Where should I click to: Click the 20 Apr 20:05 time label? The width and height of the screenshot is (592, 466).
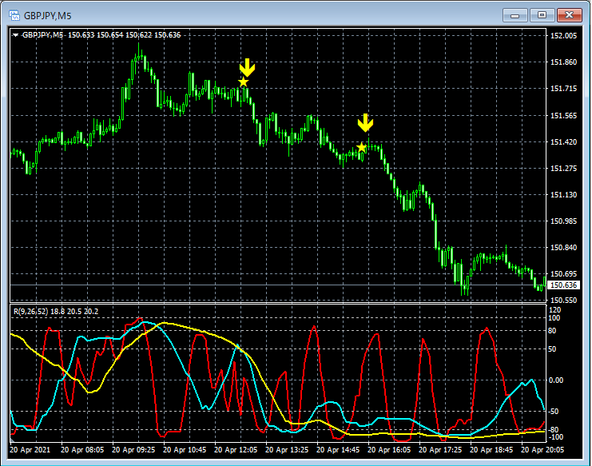point(542,450)
